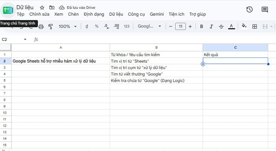Select column B header

[x=156, y=48]
